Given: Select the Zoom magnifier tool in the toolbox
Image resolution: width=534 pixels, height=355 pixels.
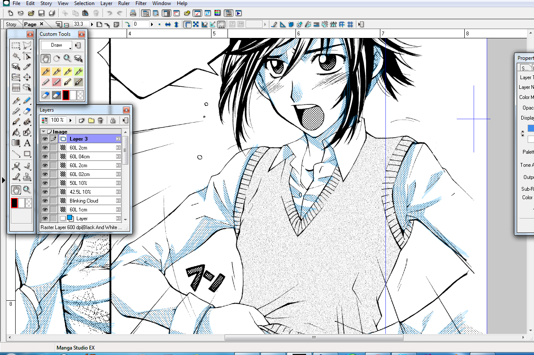Looking at the screenshot, I should 27,190.
